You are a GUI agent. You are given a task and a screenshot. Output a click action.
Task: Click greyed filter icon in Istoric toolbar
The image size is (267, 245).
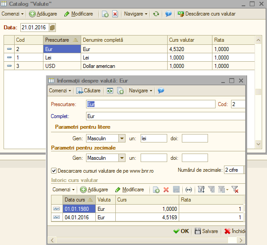click(x=211, y=190)
